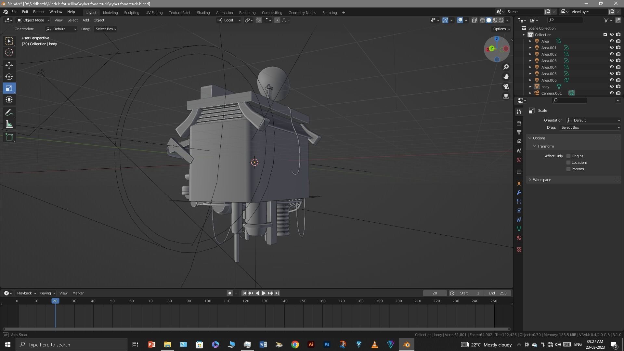Screen dimensions: 624x351
Task: Switch to the Shading workspace tab
Action: [x=203, y=13]
